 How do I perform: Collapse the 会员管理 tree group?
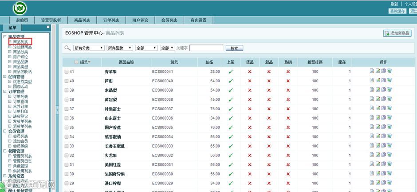(x=5, y=131)
